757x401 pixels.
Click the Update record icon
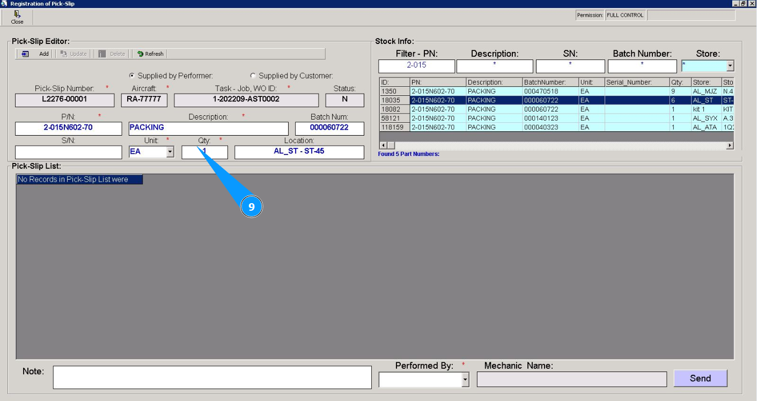[64, 54]
